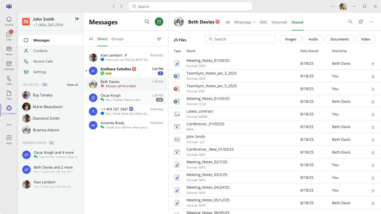Open Contacts in m-Connect menu
The height and width of the screenshot is (214, 381).
click(x=51, y=51)
